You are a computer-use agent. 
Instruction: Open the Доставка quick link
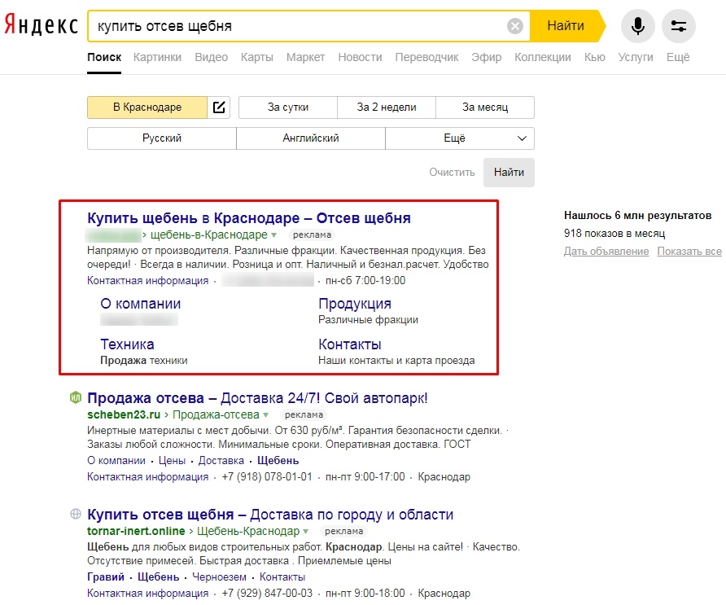[x=221, y=460]
